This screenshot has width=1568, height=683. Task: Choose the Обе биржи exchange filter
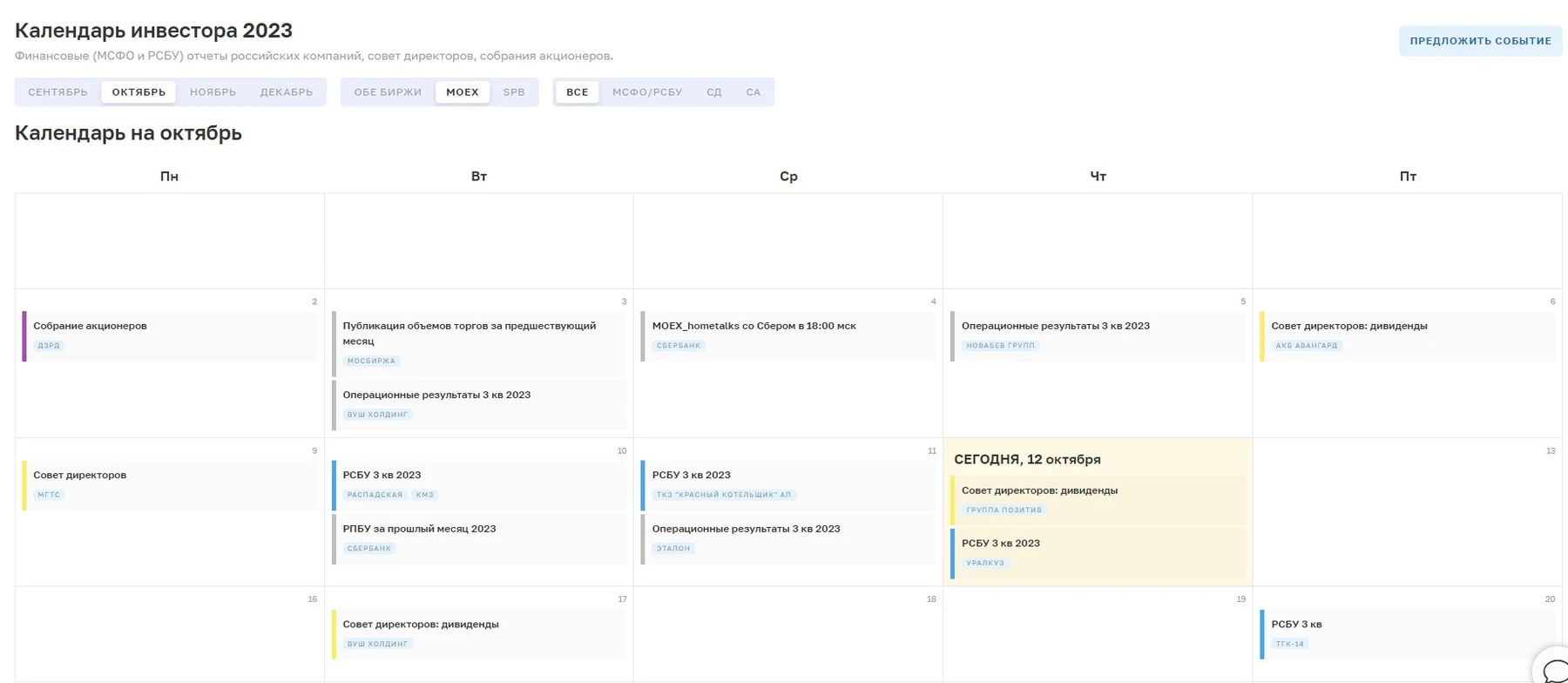(388, 92)
